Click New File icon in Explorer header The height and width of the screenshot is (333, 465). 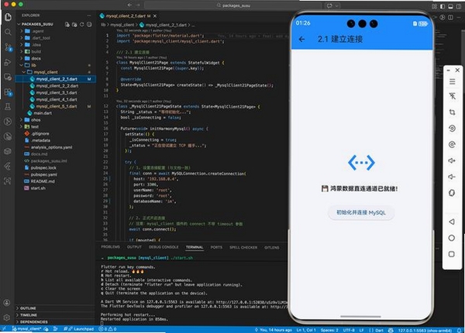click(67, 24)
